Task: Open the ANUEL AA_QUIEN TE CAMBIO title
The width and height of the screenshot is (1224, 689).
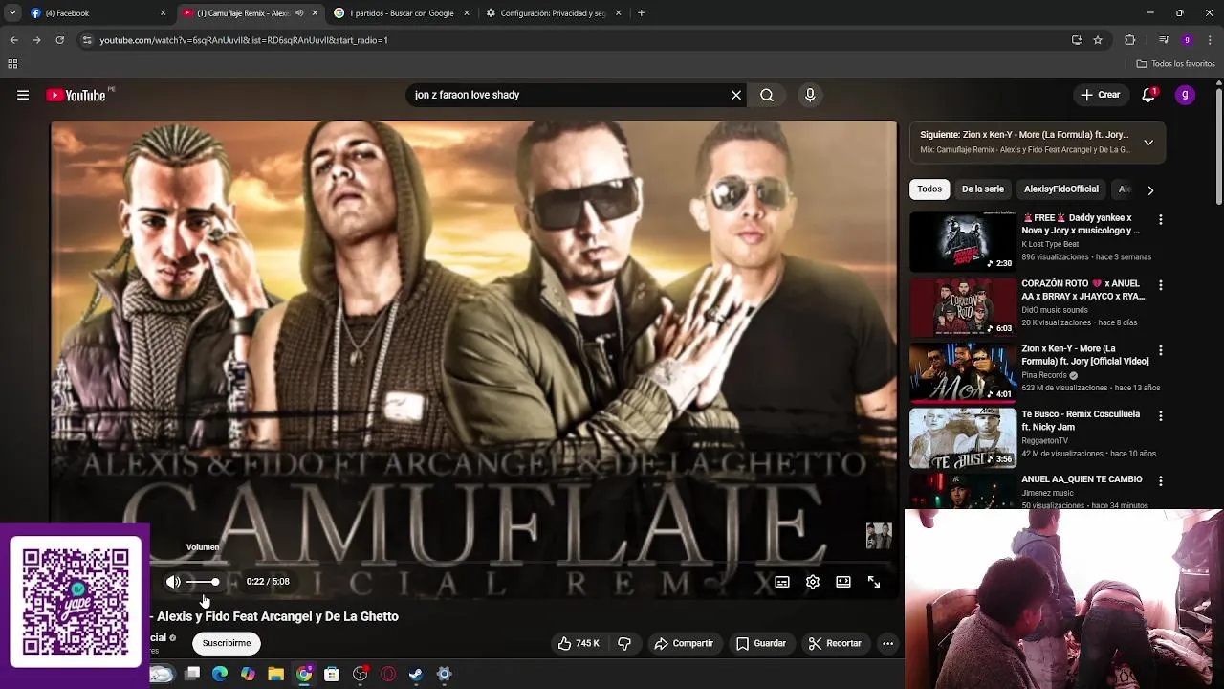Action: point(1082,479)
